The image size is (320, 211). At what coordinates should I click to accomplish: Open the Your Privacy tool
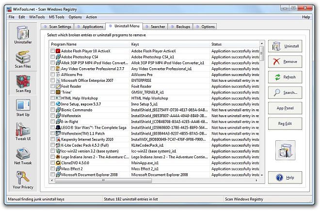pyautogui.click(x=23, y=180)
